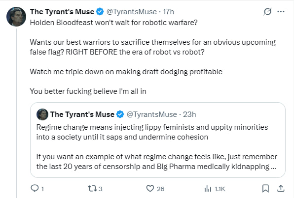This screenshot has width=294, height=198.
Task: Click the 23h timestamp in quoted tweet
Action: point(189,114)
